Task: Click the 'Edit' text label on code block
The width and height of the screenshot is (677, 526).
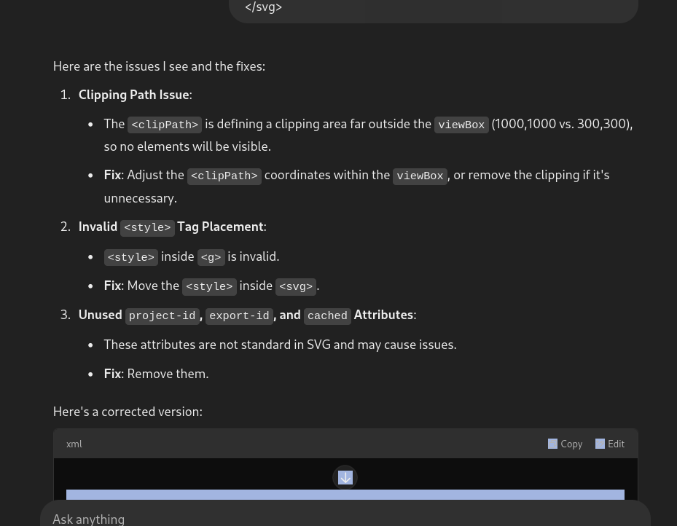Action: pos(616,444)
